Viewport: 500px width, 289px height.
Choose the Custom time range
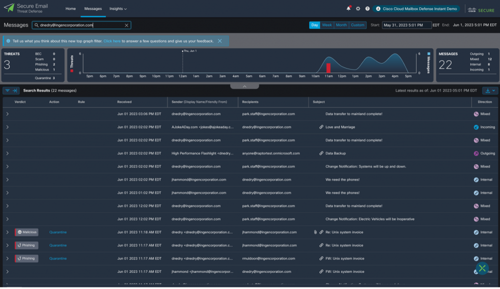coord(357,25)
